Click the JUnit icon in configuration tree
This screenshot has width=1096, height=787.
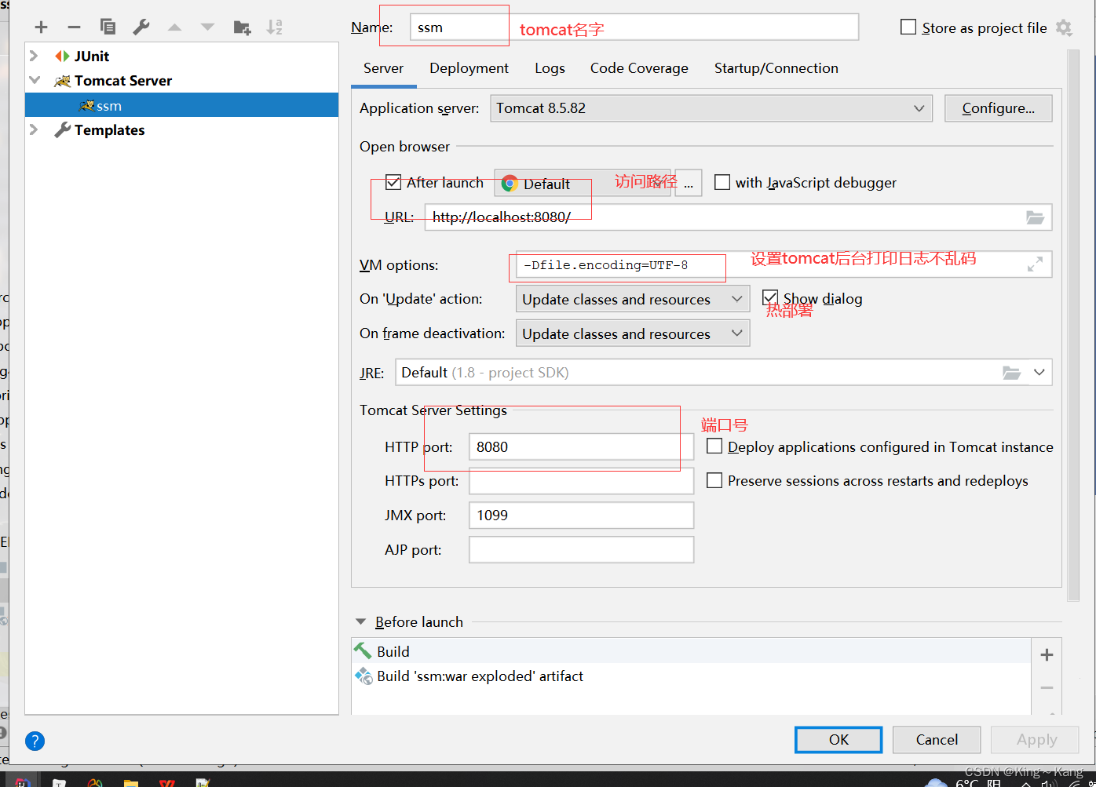62,56
